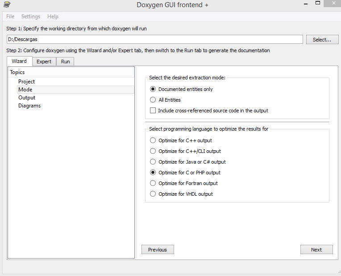Open the File menu
Screen dimensions: 341x276
(10, 16)
